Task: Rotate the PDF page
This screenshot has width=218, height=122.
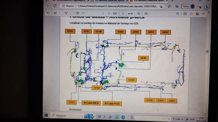Action: pos(138,14)
